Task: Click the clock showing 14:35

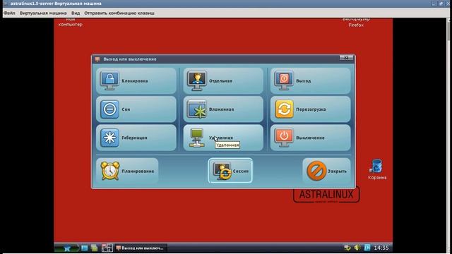Action: tap(381, 248)
